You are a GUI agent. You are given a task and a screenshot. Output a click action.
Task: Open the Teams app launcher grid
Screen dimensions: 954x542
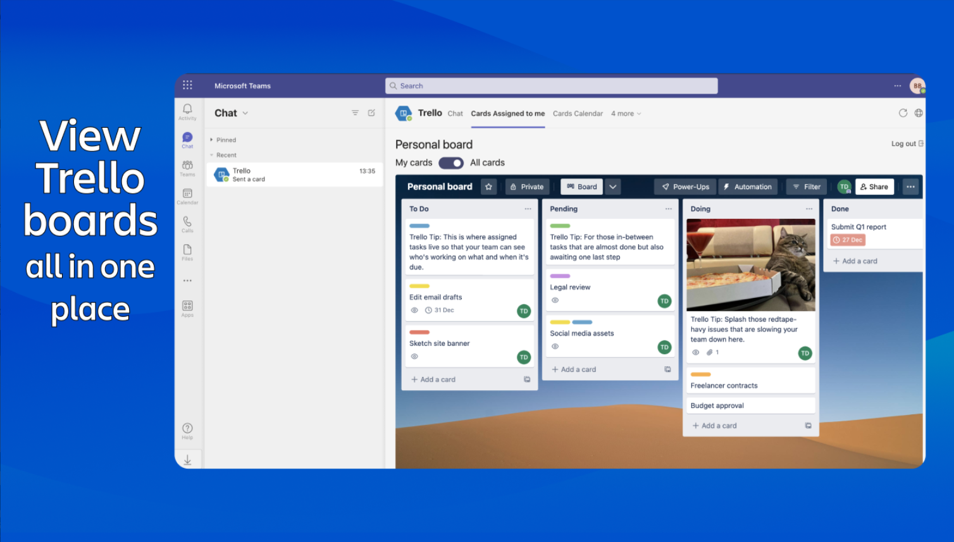187,85
